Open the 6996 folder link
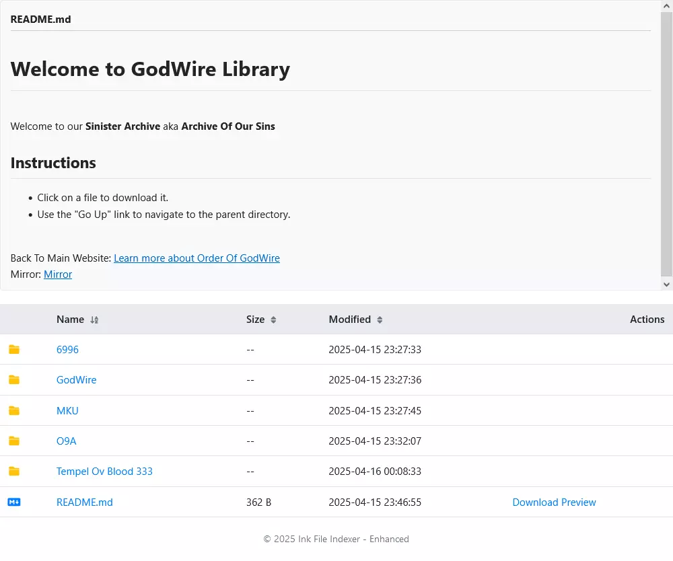Screen dimensions: 673x561 tap(67, 350)
